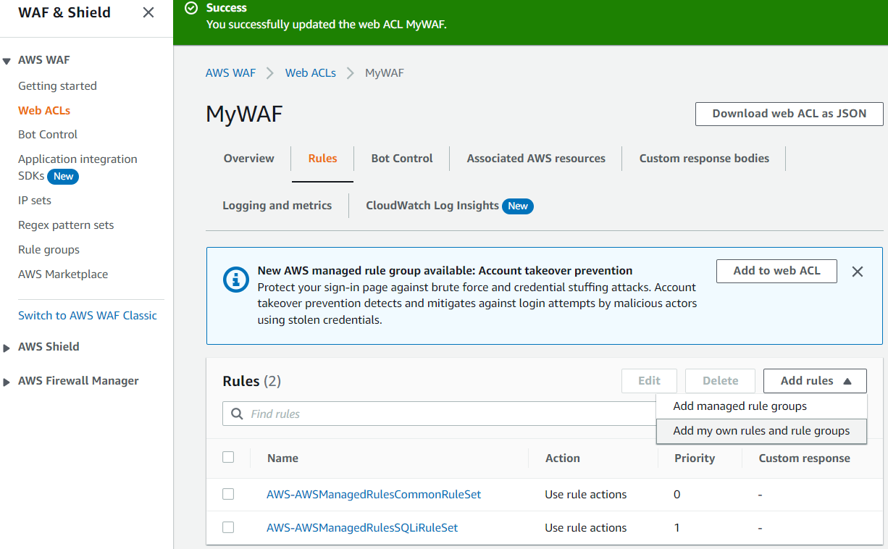Click the New badge beside SDKs
This screenshot has width=888, height=549.
(x=64, y=176)
